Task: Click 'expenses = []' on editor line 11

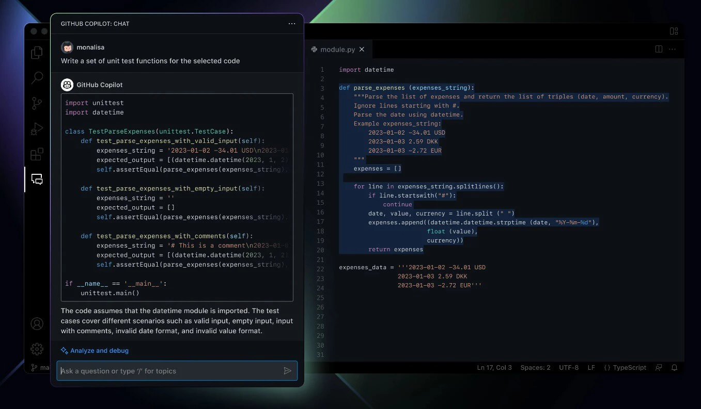Action: point(377,169)
